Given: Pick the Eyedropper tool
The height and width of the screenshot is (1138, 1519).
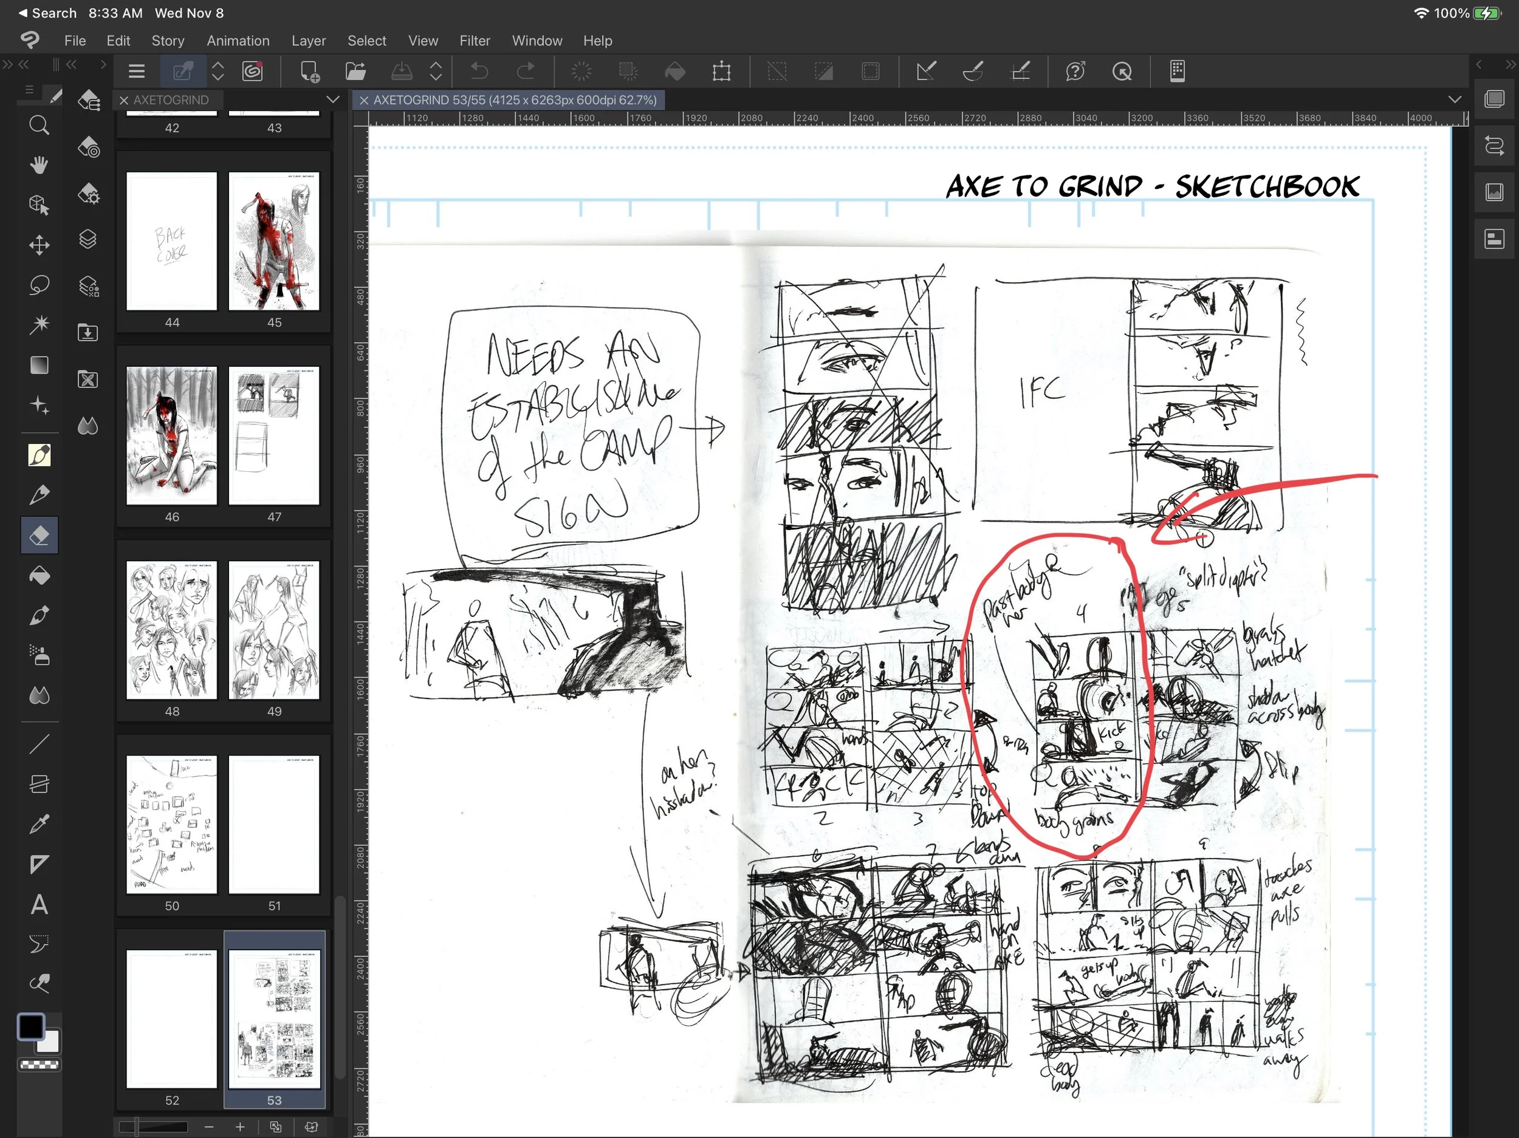Looking at the screenshot, I should [39, 823].
